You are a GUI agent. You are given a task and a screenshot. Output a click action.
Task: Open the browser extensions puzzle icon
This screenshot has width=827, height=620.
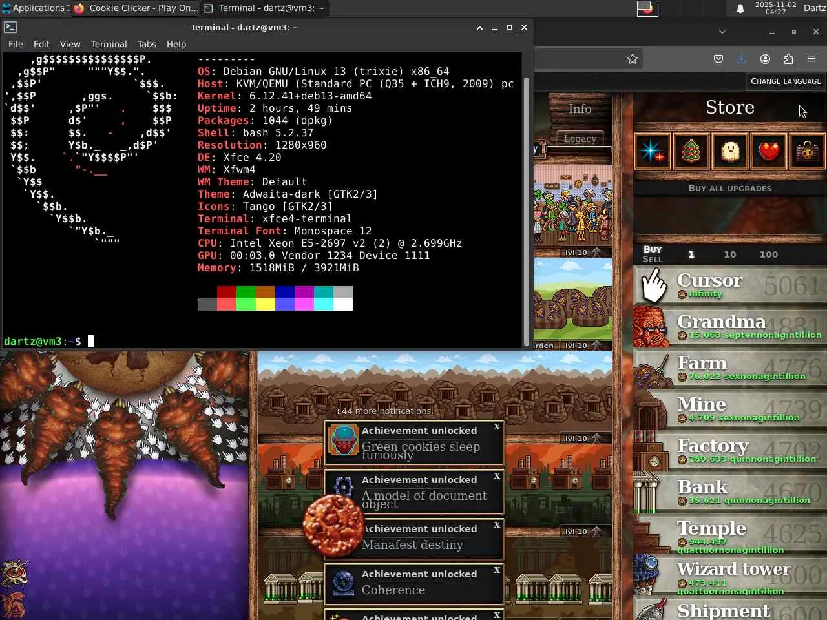coord(788,59)
